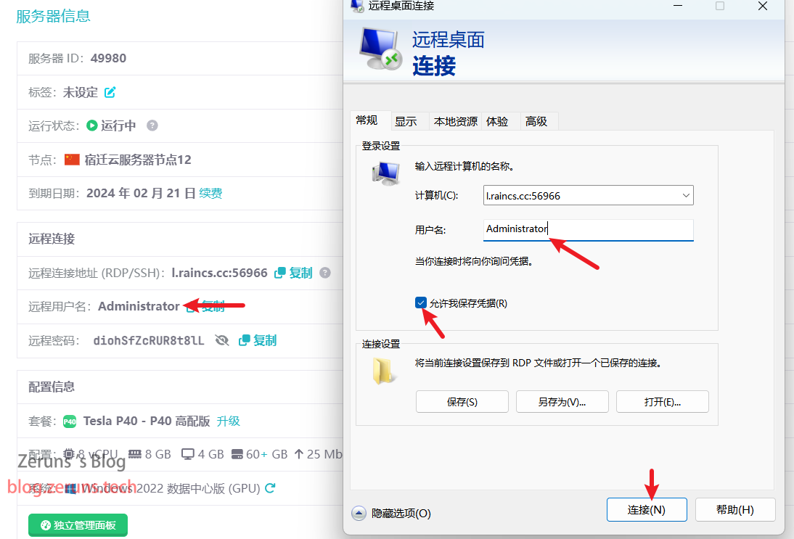Click the China flag node icon
Image resolution: width=794 pixels, height=539 pixels.
[72, 160]
